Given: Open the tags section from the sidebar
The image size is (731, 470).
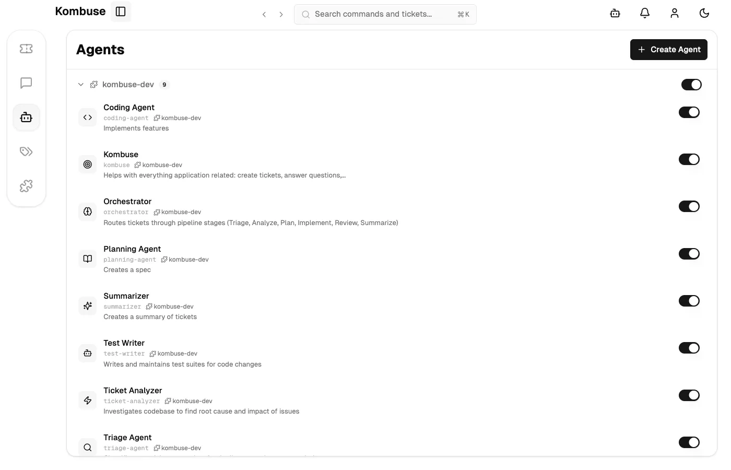Looking at the screenshot, I should click(x=26, y=151).
